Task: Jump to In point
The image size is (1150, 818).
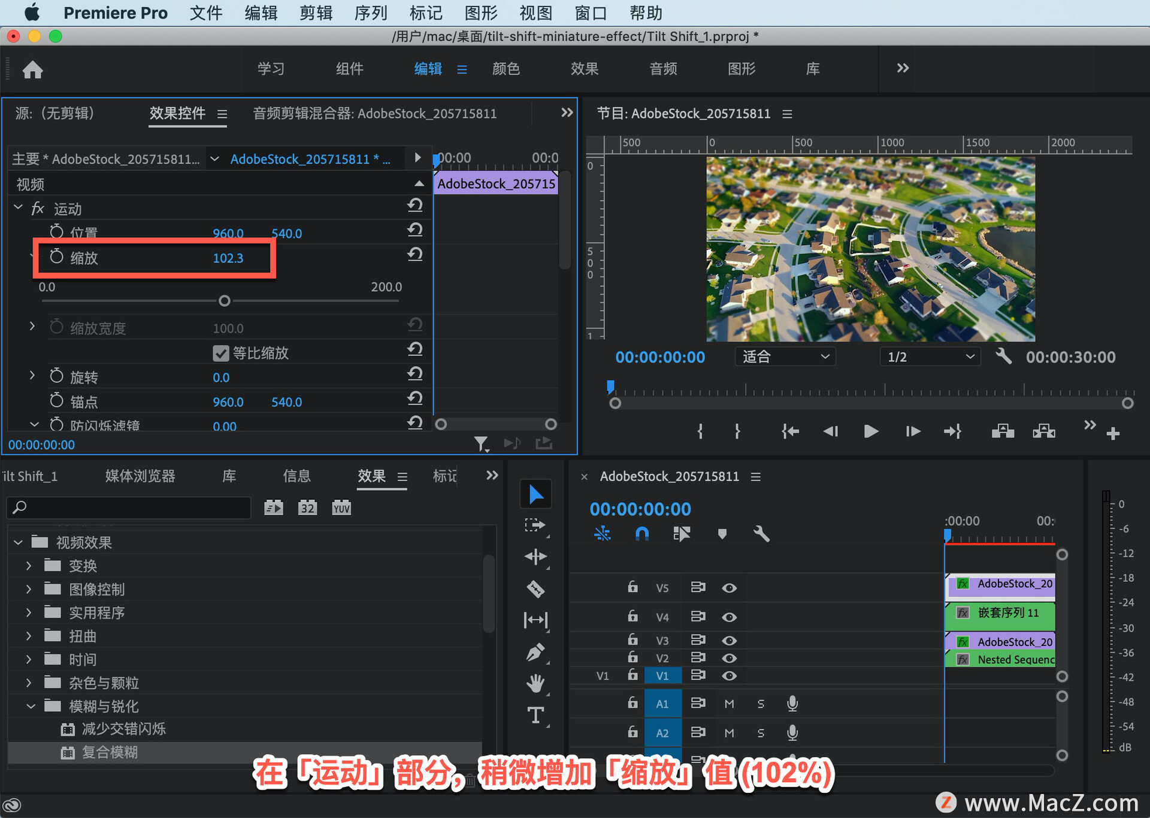Action: point(790,431)
